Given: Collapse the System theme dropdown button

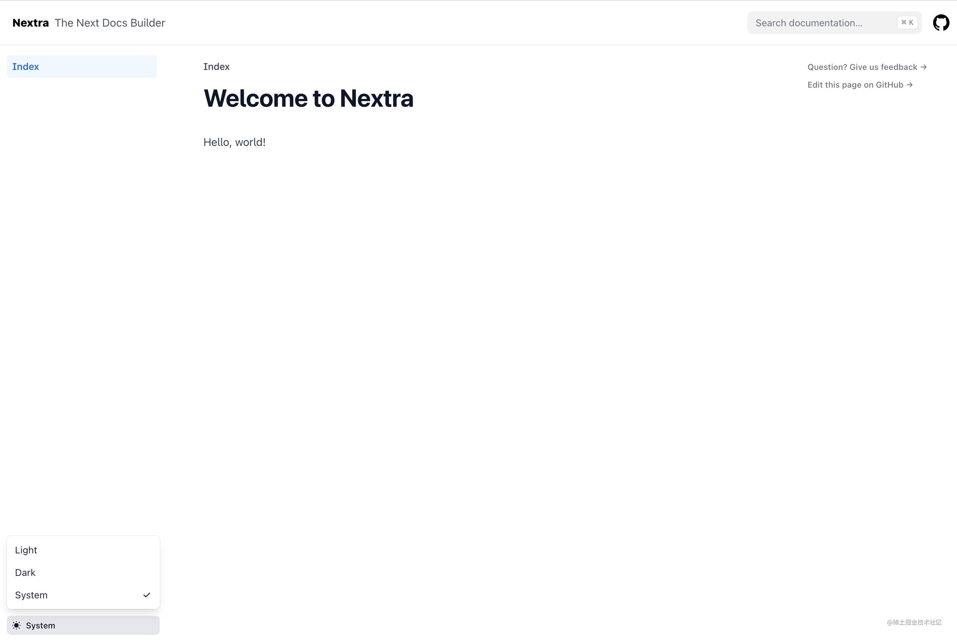Looking at the screenshot, I should tap(83, 625).
